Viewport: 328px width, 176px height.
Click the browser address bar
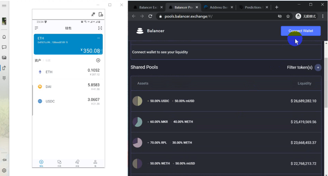pos(214,16)
